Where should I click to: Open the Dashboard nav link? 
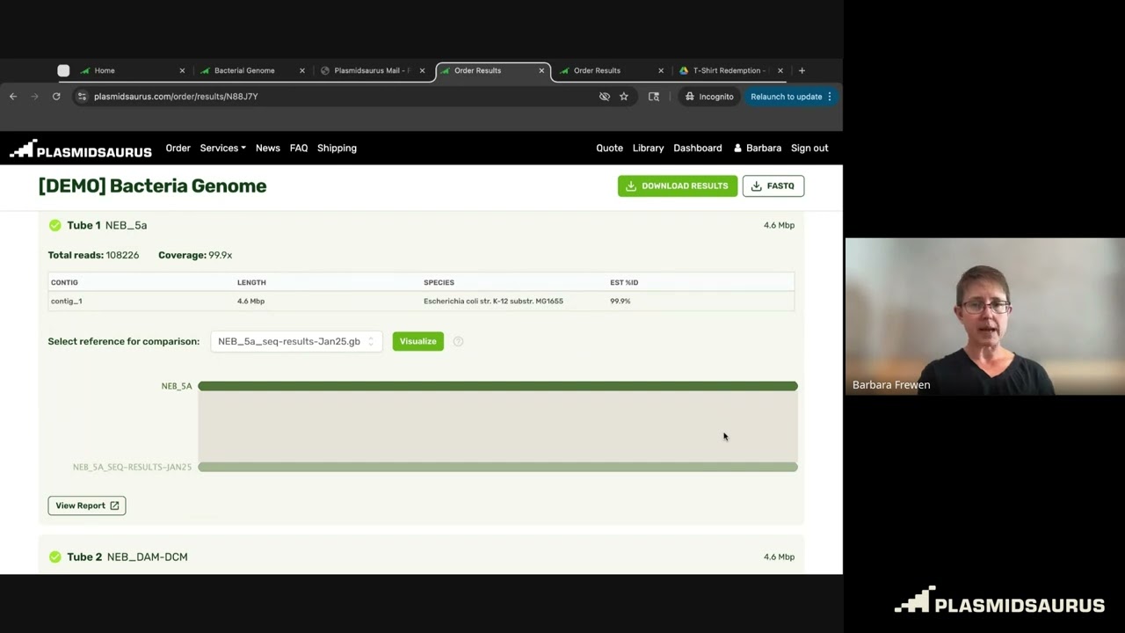click(x=698, y=148)
